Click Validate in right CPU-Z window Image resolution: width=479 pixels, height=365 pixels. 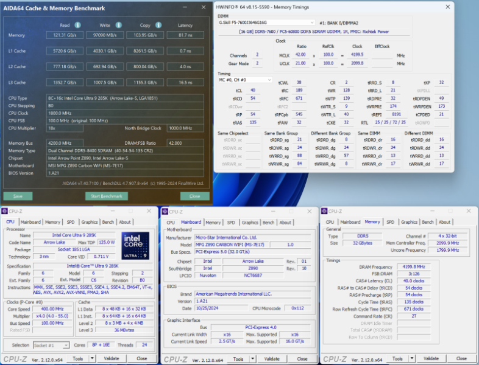[431, 358]
